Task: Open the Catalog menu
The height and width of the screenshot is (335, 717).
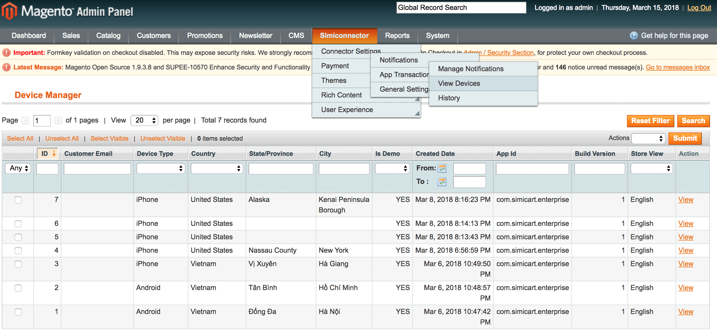Action: click(x=108, y=36)
